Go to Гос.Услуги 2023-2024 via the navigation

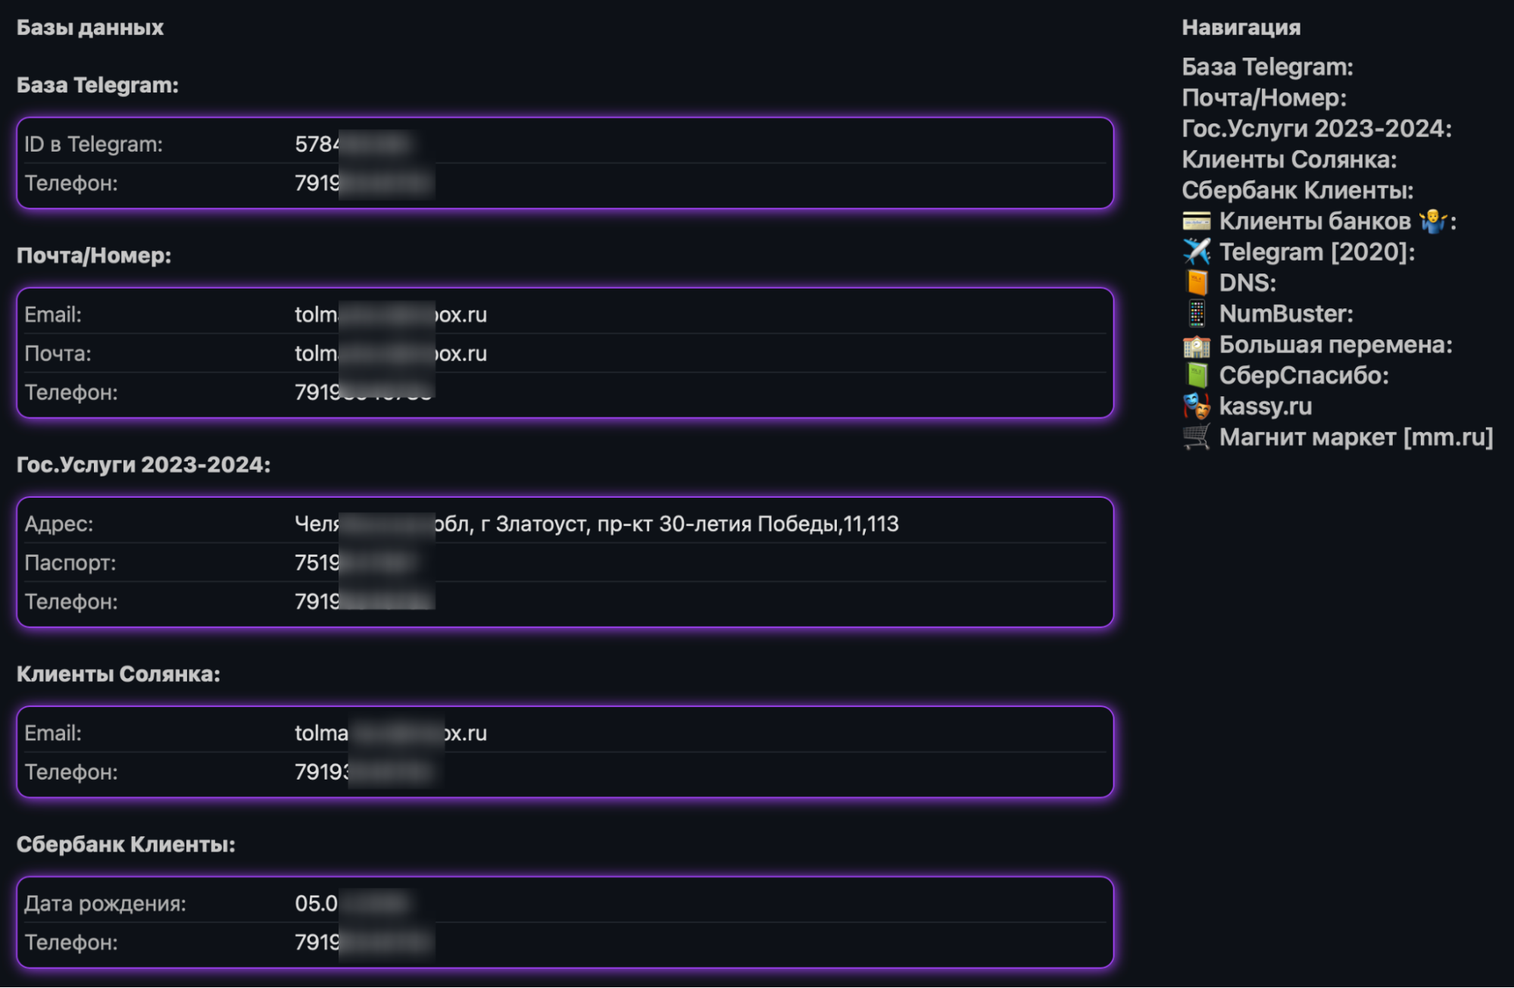pyautogui.click(x=1316, y=129)
